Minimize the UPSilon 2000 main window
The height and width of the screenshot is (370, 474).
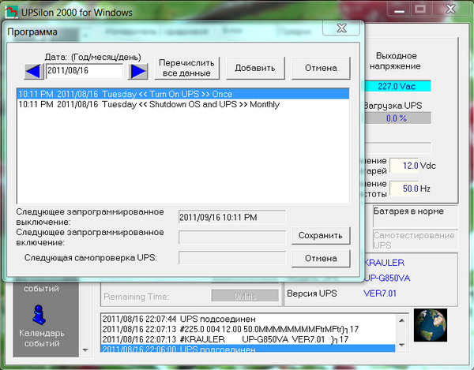pos(400,9)
